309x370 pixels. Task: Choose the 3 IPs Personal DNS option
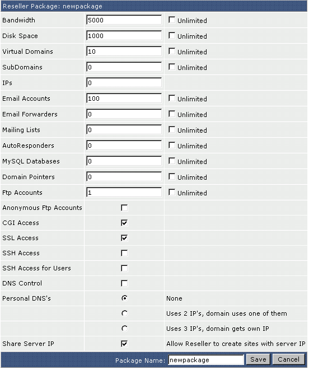pyautogui.click(x=124, y=329)
